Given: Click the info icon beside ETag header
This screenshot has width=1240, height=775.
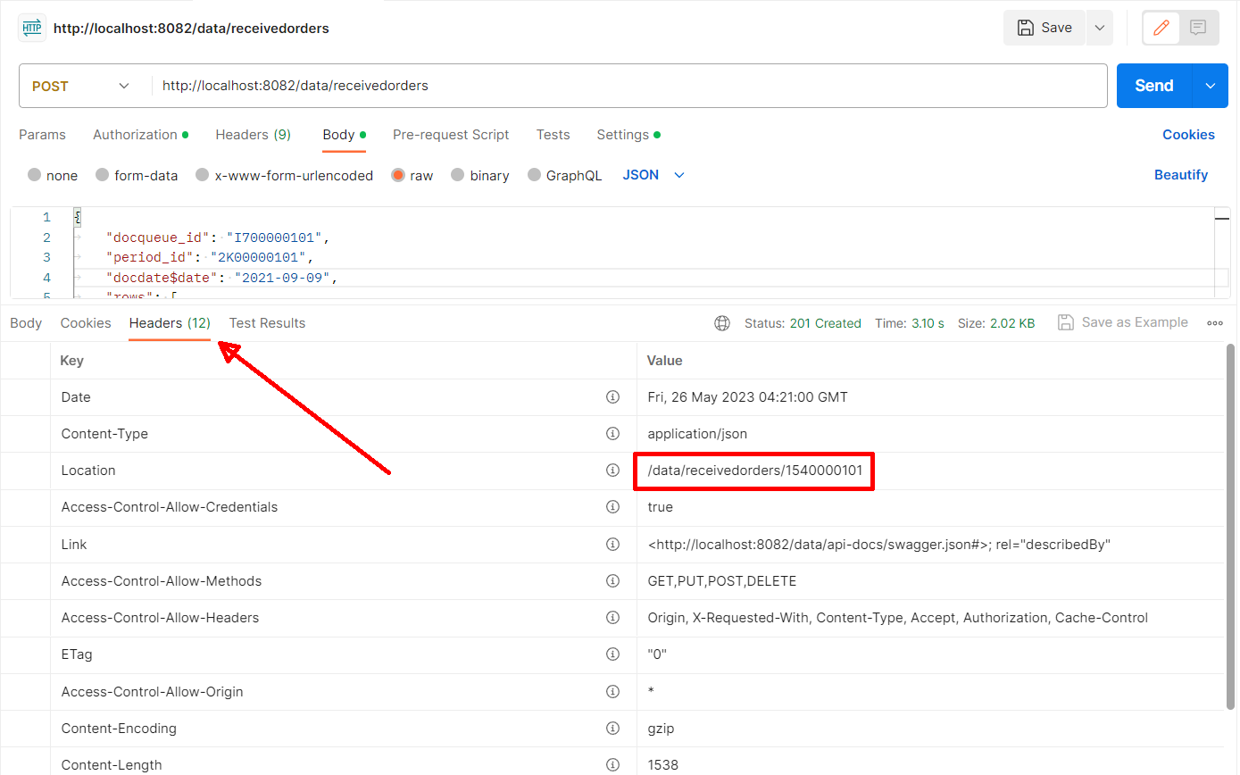Looking at the screenshot, I should [x=612, y=654].
